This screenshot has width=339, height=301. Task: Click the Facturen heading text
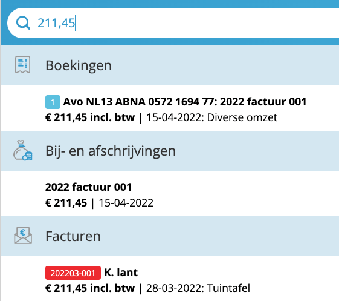click(73, 236)
